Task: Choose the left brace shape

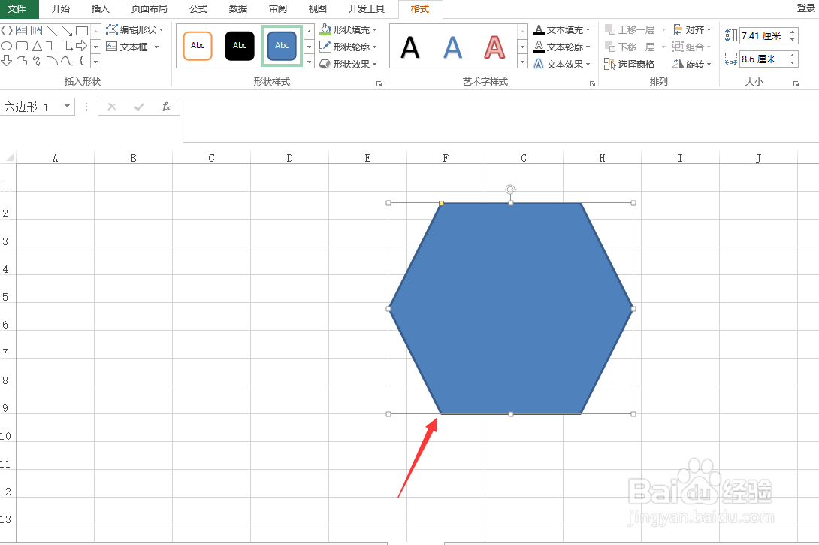Action: pyautogui.click(x=82, y=61)
